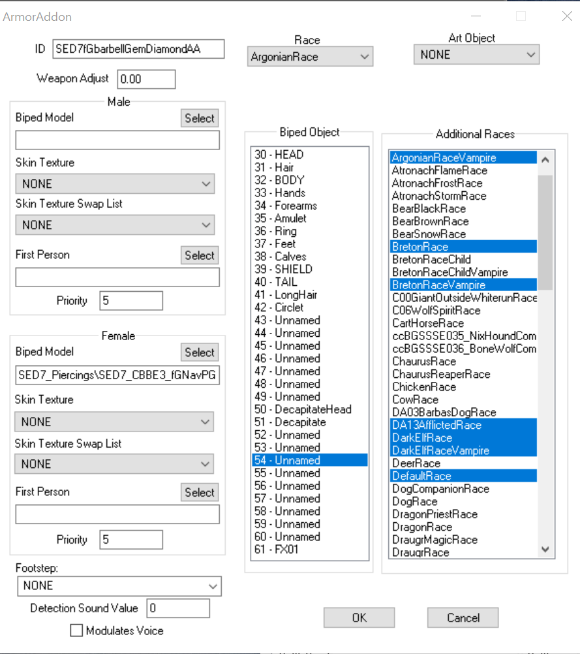580x654 pixels.
Task: Select ChickenRace in Additional Races
Action: (x=463, y=386)
